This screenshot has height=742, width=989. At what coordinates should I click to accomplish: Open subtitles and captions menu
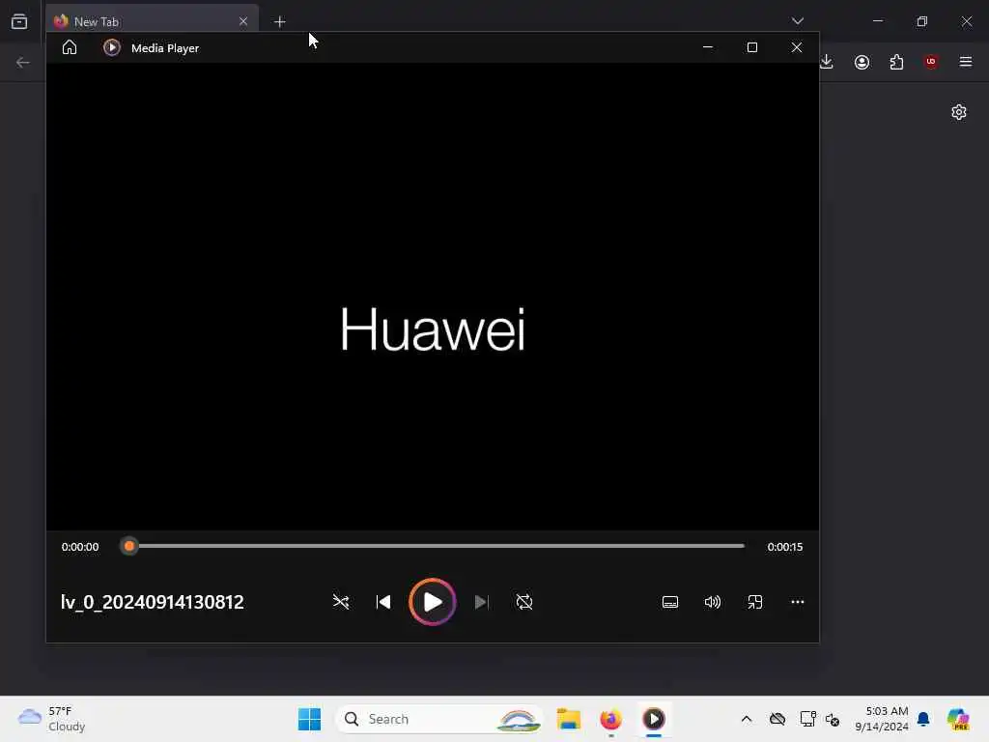(670, 602)
